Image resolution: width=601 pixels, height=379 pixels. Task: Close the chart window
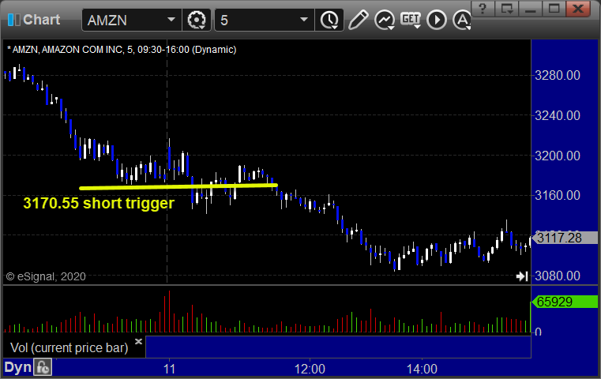[x=578, y=8]
